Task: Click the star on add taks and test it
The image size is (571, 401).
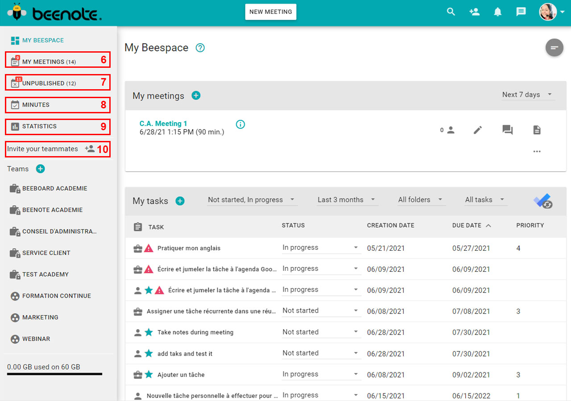Action: click(149, 353)
